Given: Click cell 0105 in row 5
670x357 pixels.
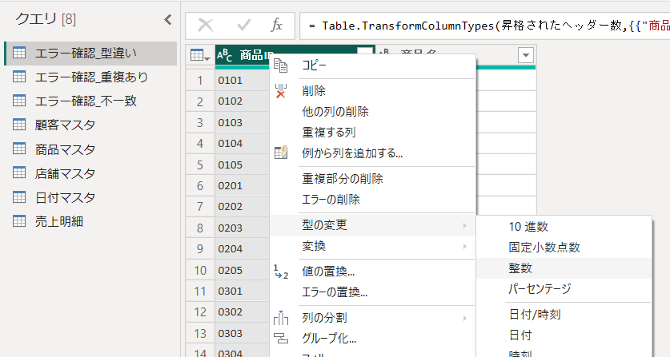Looking at the screenshot, I should (x=243, y=165).
